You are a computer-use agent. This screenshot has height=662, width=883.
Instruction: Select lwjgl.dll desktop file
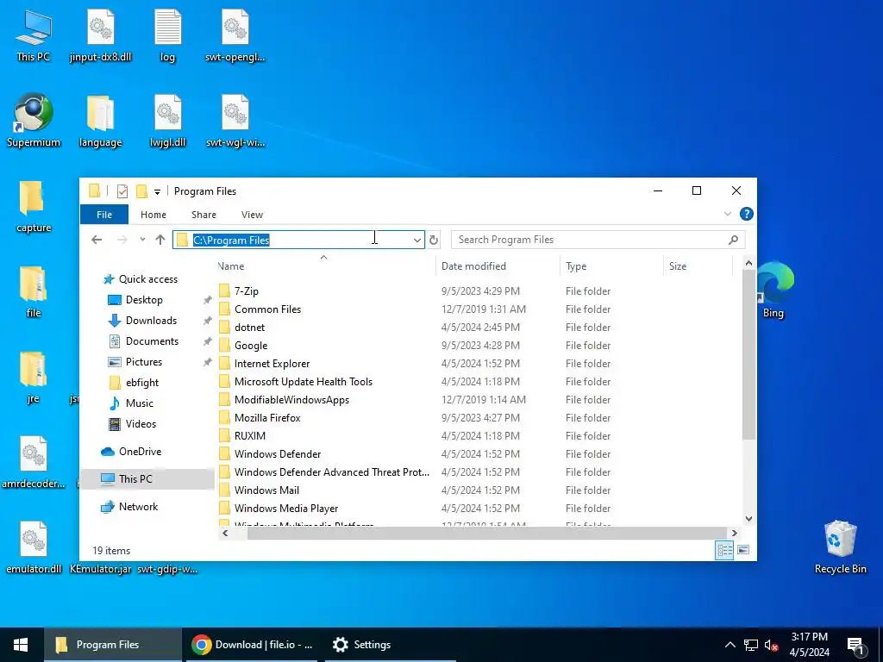coord(167,121)
